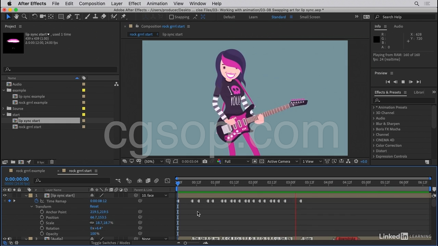Select the Rotation tool
The width and height of the screenshot is (438, 246).
(x=35, y=17)
